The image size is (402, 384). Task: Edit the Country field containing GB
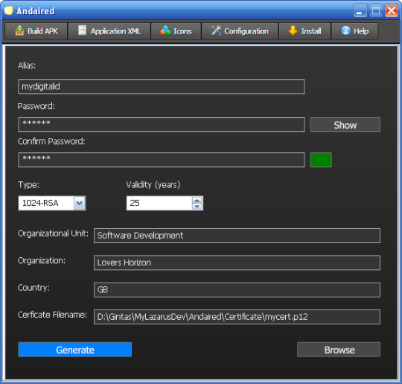coord(237,290)
